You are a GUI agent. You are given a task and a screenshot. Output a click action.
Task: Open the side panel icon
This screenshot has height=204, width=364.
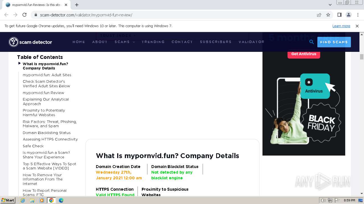339,15
